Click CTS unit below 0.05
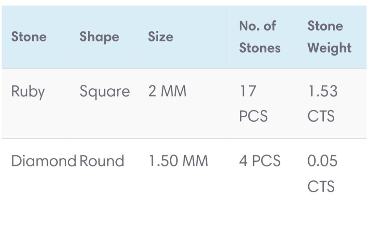The width and height of the screenshot is (378, 226). pos(321,186)
